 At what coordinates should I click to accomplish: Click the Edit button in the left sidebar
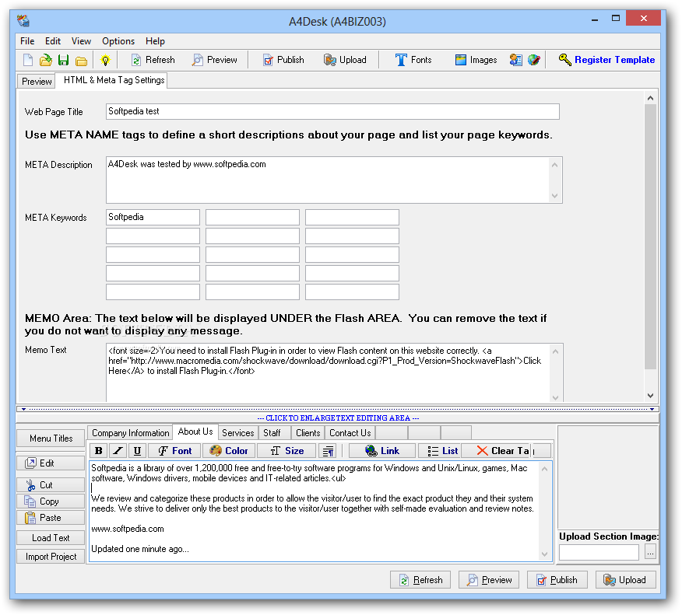pyautogui.click(x=51, y=463)
